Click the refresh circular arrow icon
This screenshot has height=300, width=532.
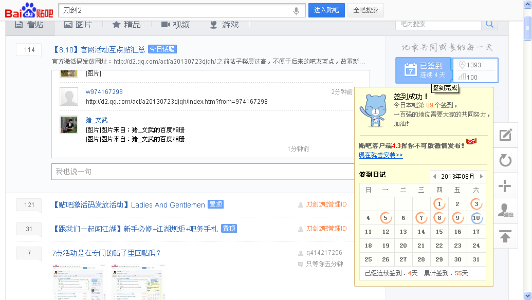(506, 160)
